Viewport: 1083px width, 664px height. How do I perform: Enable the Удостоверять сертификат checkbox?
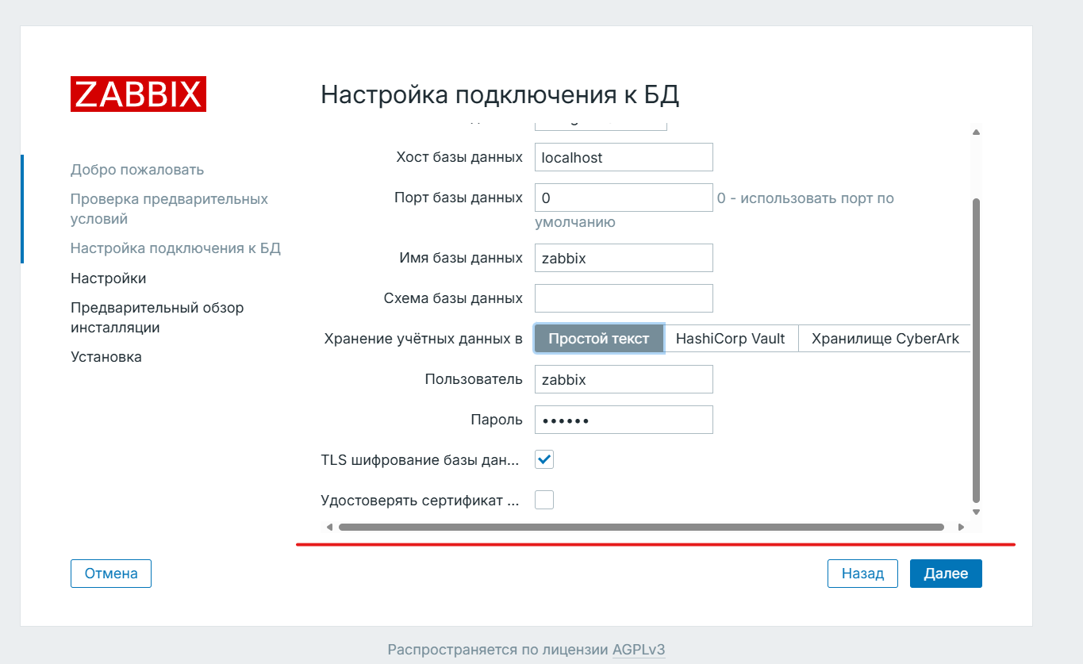[544, 500]
